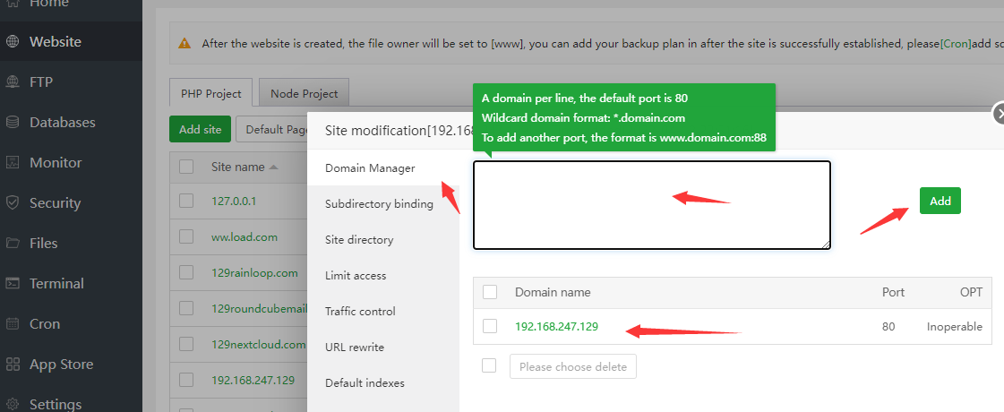This screenshot has width=1004, height=412.
Task: Open the 127.0.0.1 site link
Action: click(234, 201)
